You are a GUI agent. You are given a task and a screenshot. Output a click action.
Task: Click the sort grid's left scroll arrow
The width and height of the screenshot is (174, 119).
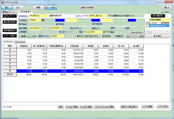coord(147,32)
